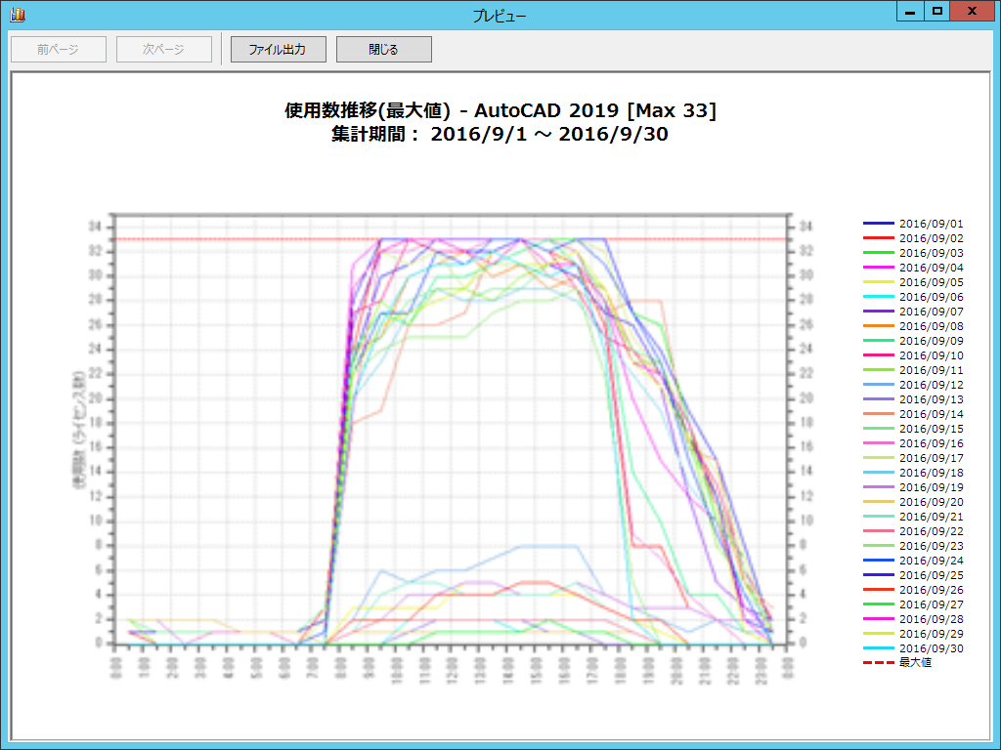Click the 前ページ button

click(x=59, y=49)
